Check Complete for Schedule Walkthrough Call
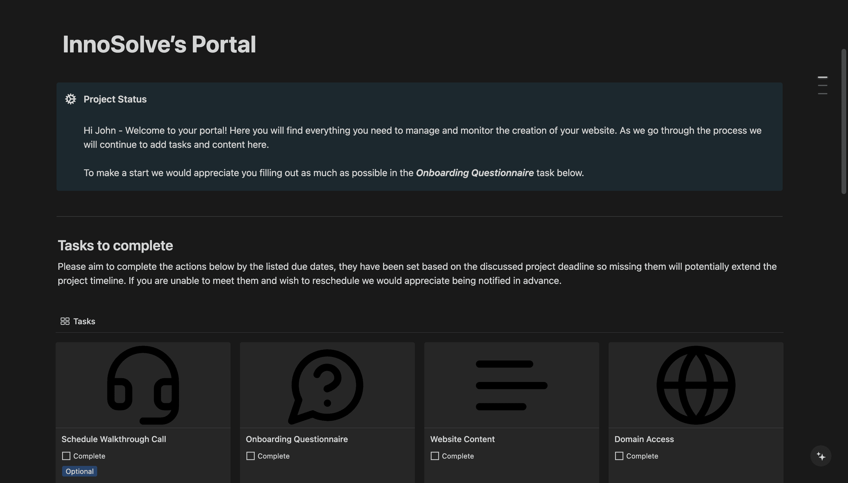Image resolution: width=848 pixels, height=483 pixels. coord(66,456)
